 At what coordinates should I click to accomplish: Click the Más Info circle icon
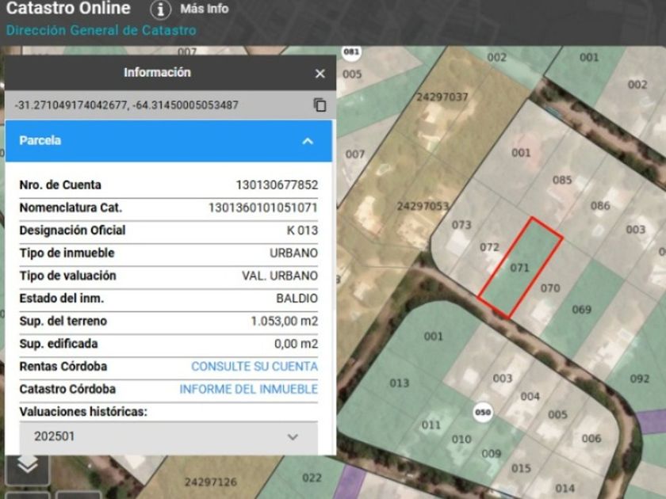click(x=161, y=10)
